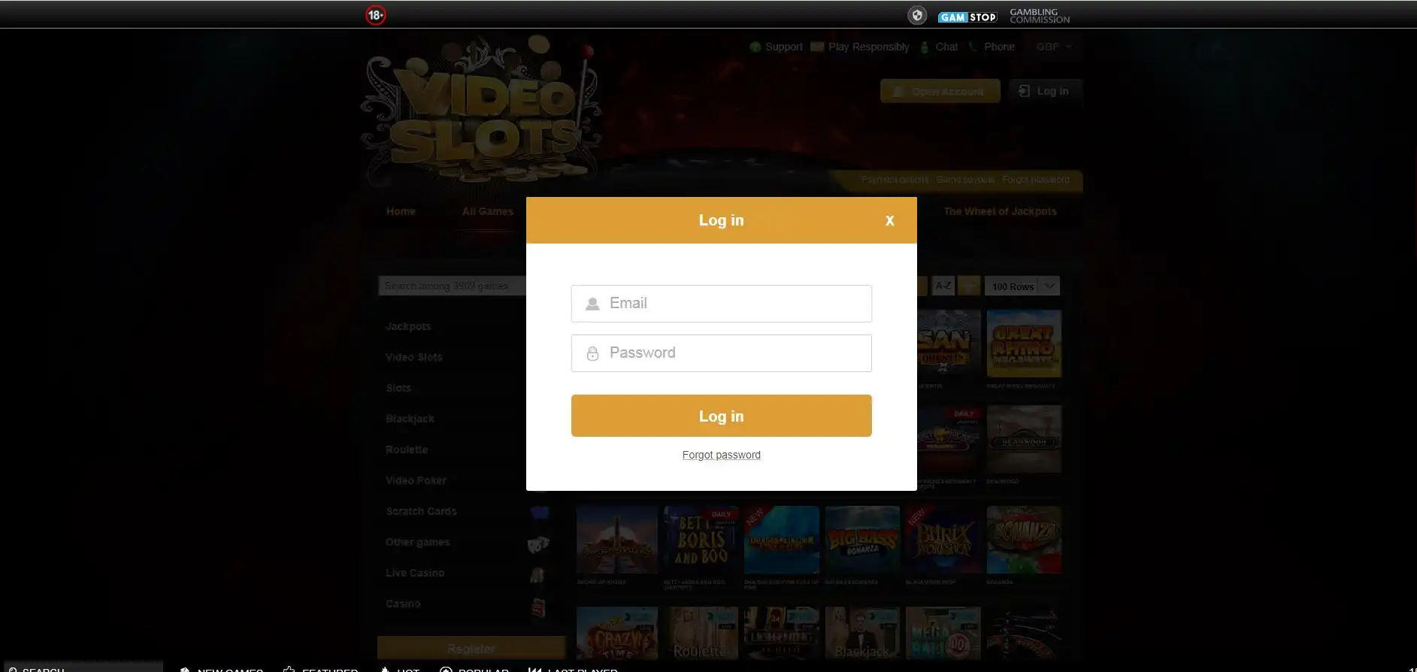Click the icon beside Live Casino
The width and height of the screenshot is (1417, 672).
(537, 575)
